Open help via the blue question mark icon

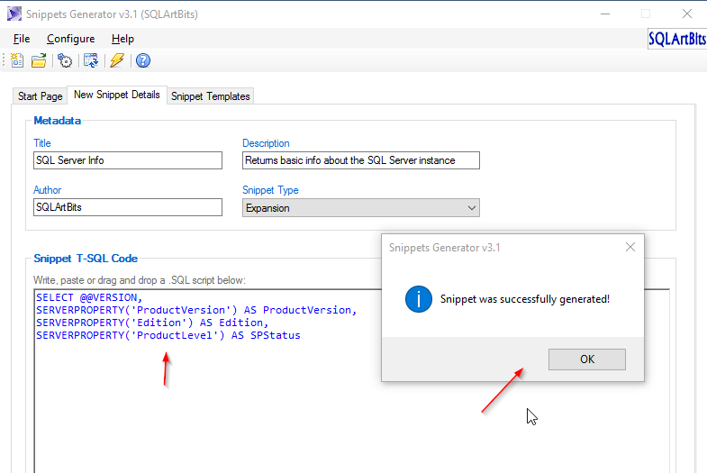click(142, 60)
